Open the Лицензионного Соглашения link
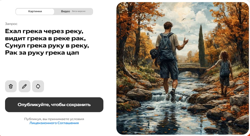Image resolution: width=250 pixels, height=136 pixels. (x=54, y=123)
